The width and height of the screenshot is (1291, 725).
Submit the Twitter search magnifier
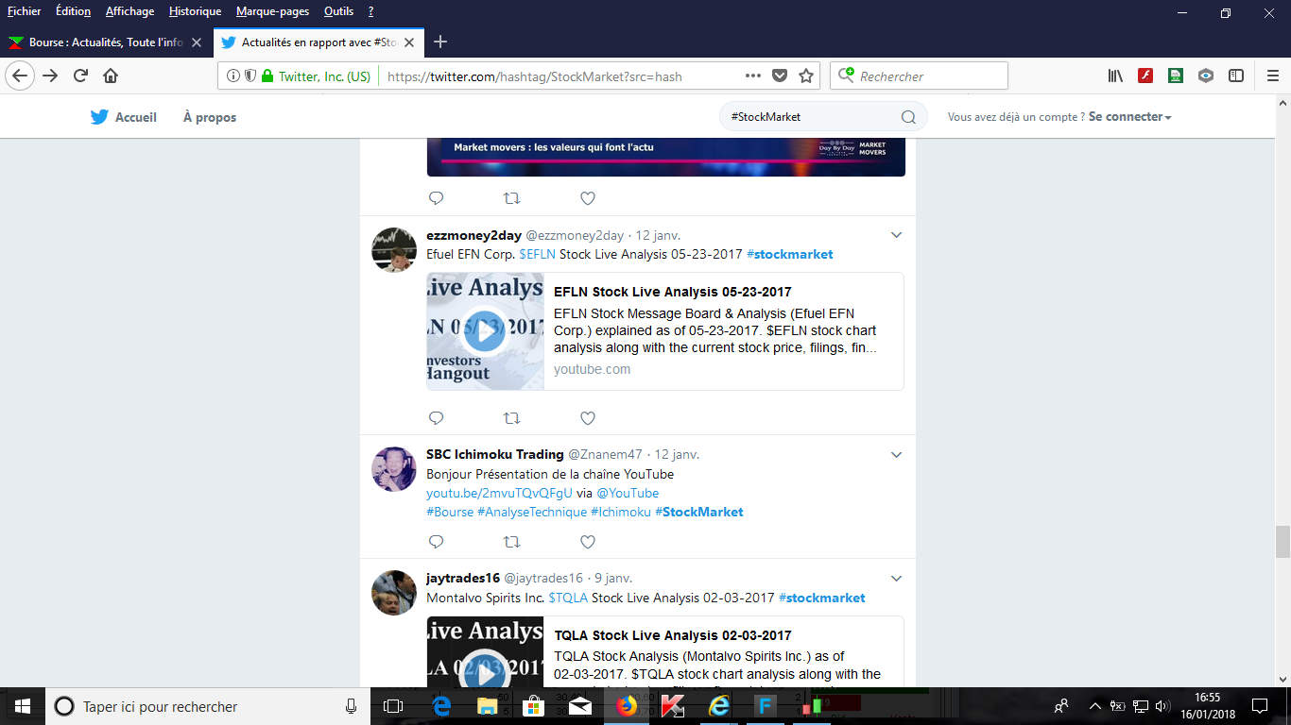[908, 117]
